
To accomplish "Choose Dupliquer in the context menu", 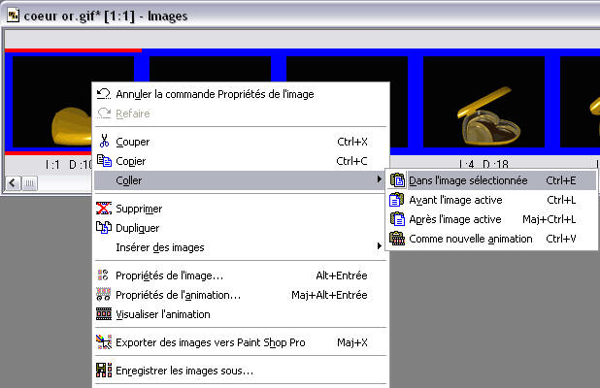I will pos(242,228).
